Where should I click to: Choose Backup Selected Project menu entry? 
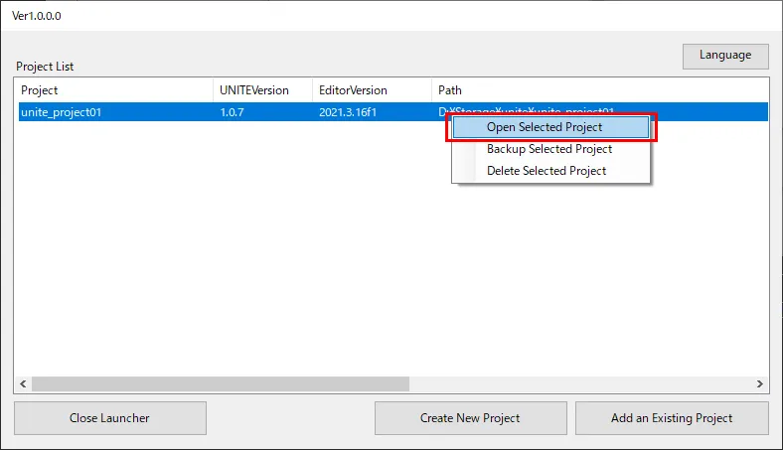tap(549, 149)
